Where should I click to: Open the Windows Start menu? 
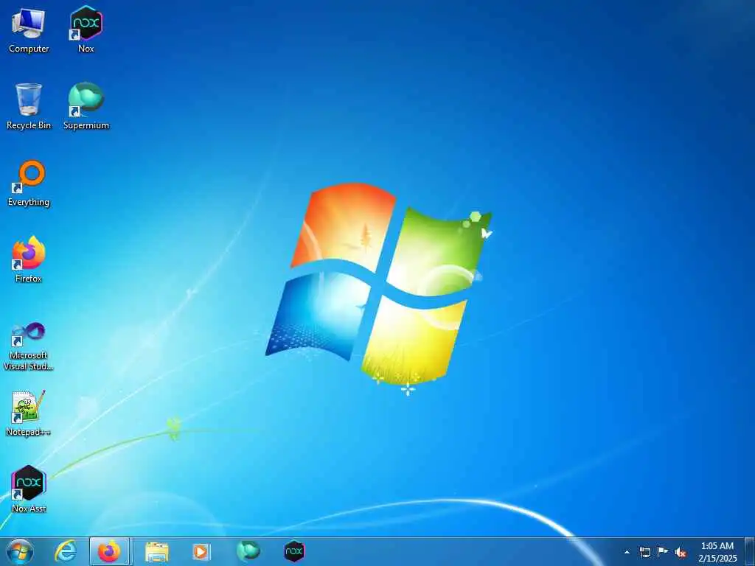(x=20, y=551)
